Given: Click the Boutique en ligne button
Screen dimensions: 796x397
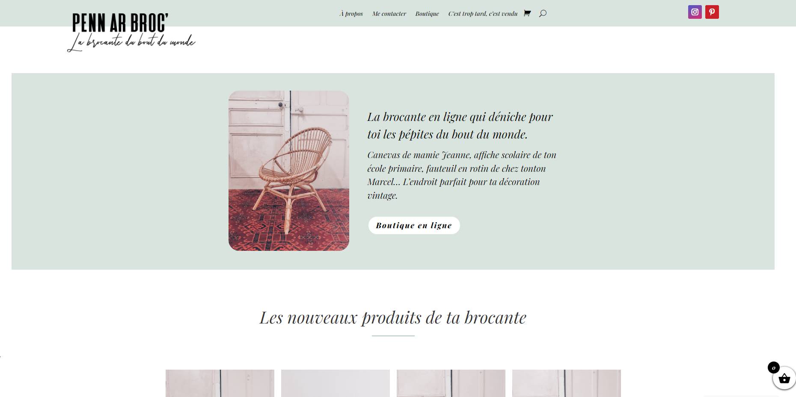Looking at the screenshot, I should [414, 225].
